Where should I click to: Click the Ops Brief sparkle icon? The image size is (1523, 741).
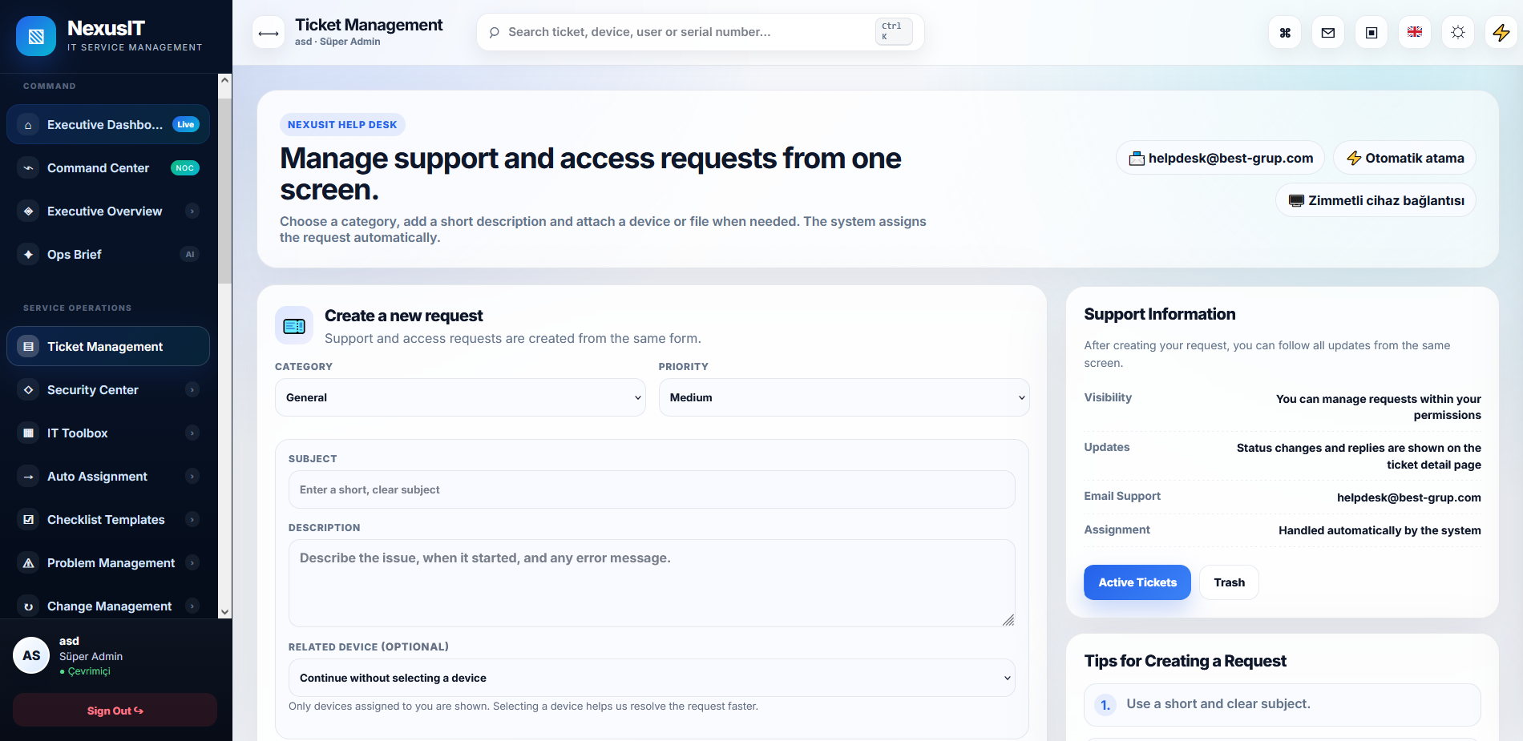[29, 255]
